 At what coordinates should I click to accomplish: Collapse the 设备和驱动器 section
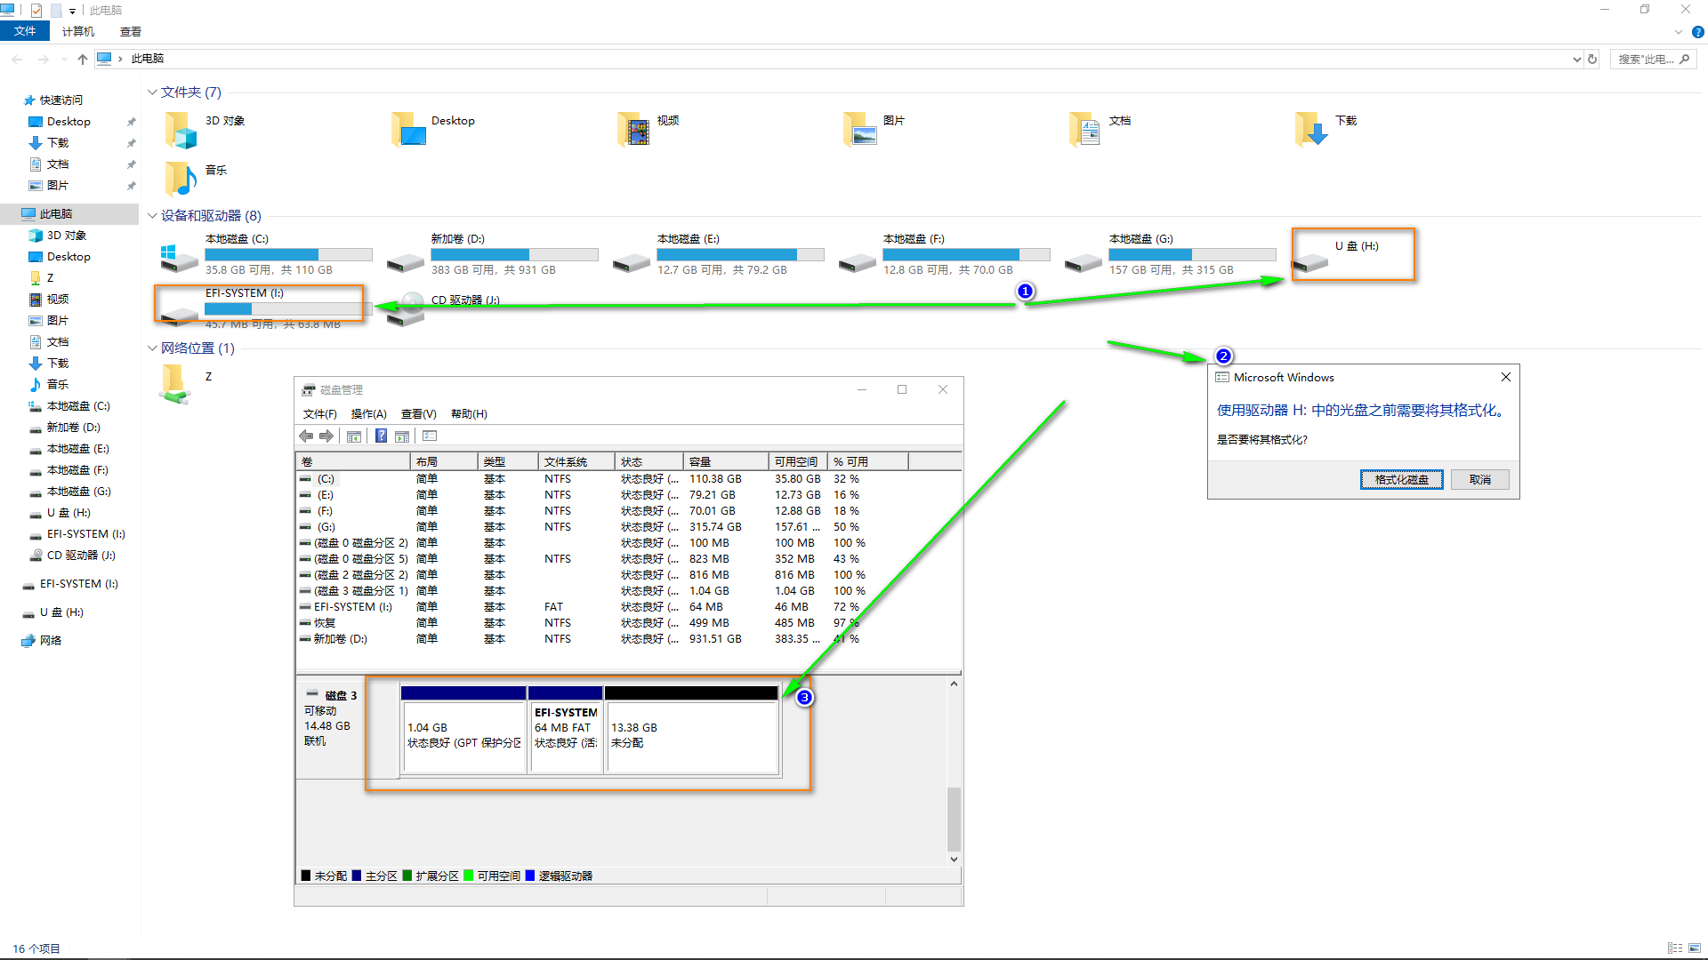(x=152, y=215)
